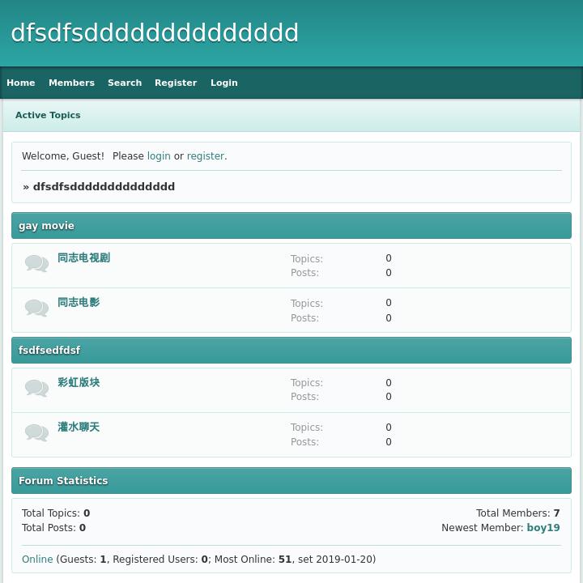
Task: Select Register in the navigation bar
Action: 176,83
